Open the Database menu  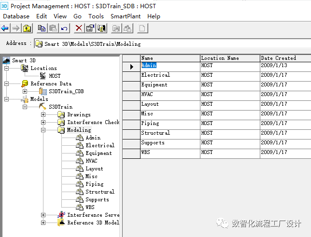(16, 16)
